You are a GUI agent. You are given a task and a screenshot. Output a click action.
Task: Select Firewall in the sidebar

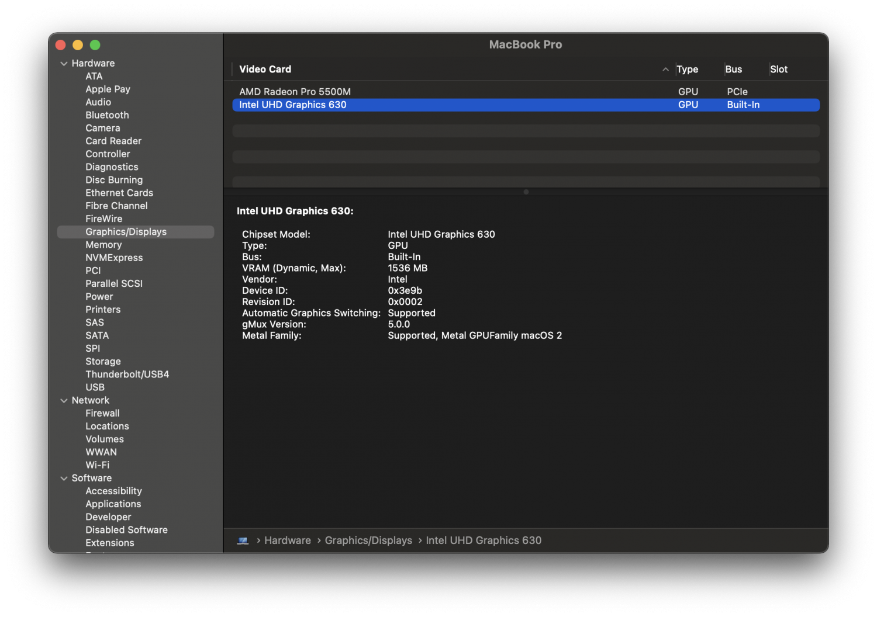tap(102, 413)
